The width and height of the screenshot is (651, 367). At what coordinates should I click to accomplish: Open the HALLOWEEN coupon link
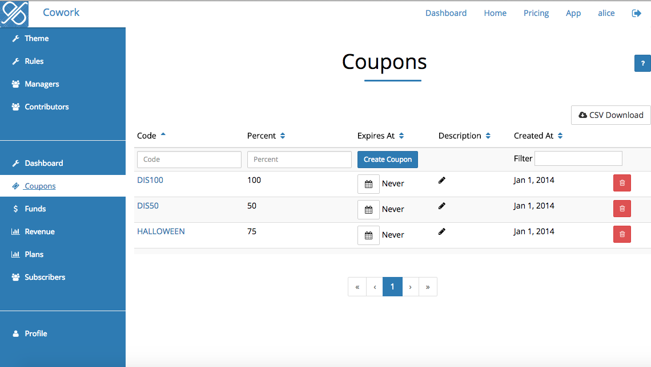click(x=160, y=231)
